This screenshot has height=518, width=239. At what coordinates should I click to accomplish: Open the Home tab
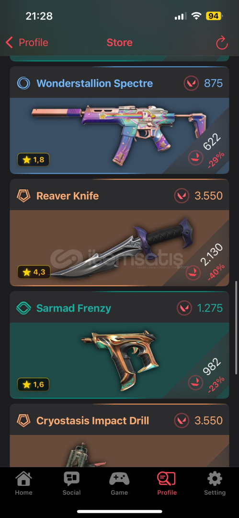tap(24, 483)
